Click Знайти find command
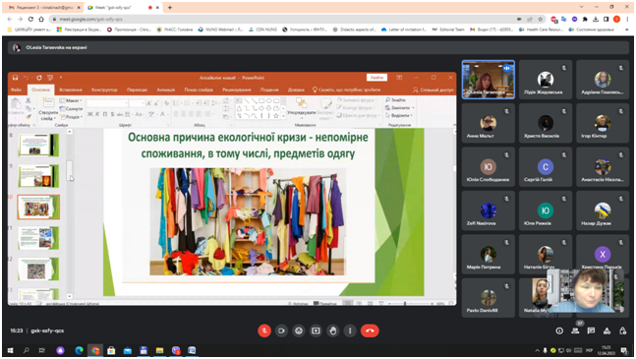The width and height of the screenshot is (636, 359). click(x=395, y=99)
